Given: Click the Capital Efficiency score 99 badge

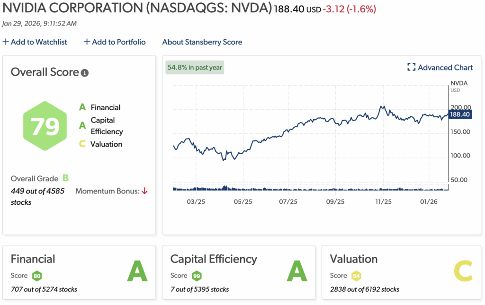Looking at the screenshot, I should pos(197,276).
